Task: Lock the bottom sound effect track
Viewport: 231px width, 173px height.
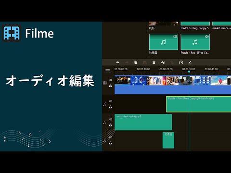Action: [110, 143]
